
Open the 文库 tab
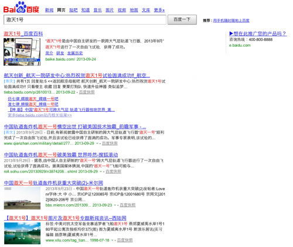pyautogui.click(x=146, y=10)
